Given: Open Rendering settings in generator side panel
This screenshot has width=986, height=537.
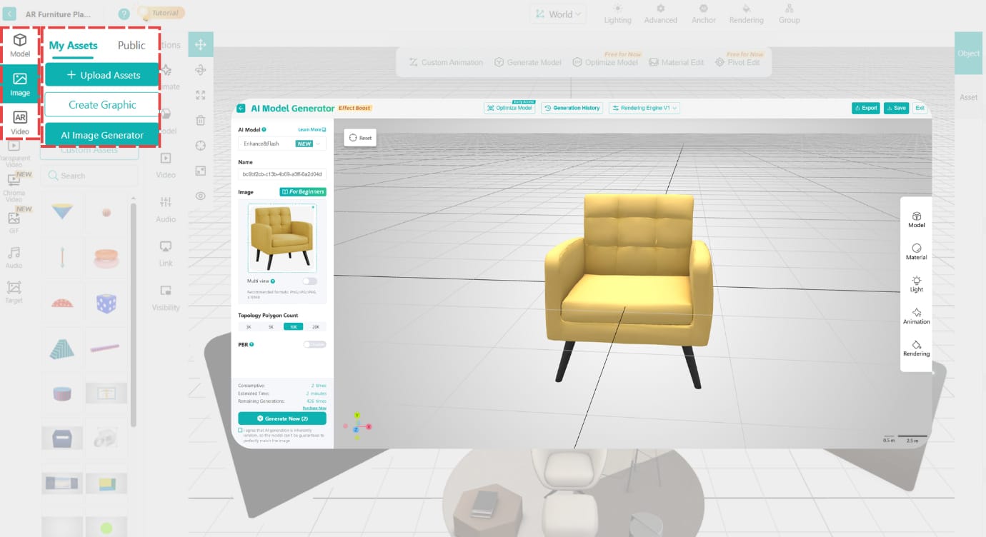Looking at the screenshot, I should pos(917,348).
